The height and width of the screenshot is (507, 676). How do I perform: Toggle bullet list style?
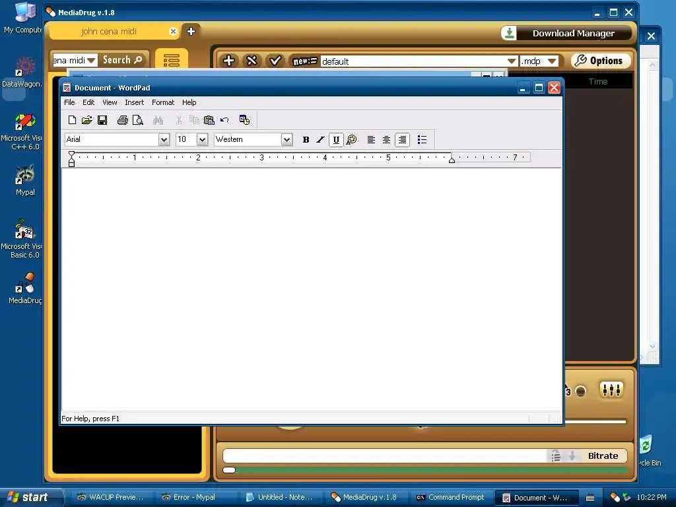point(422,140)
